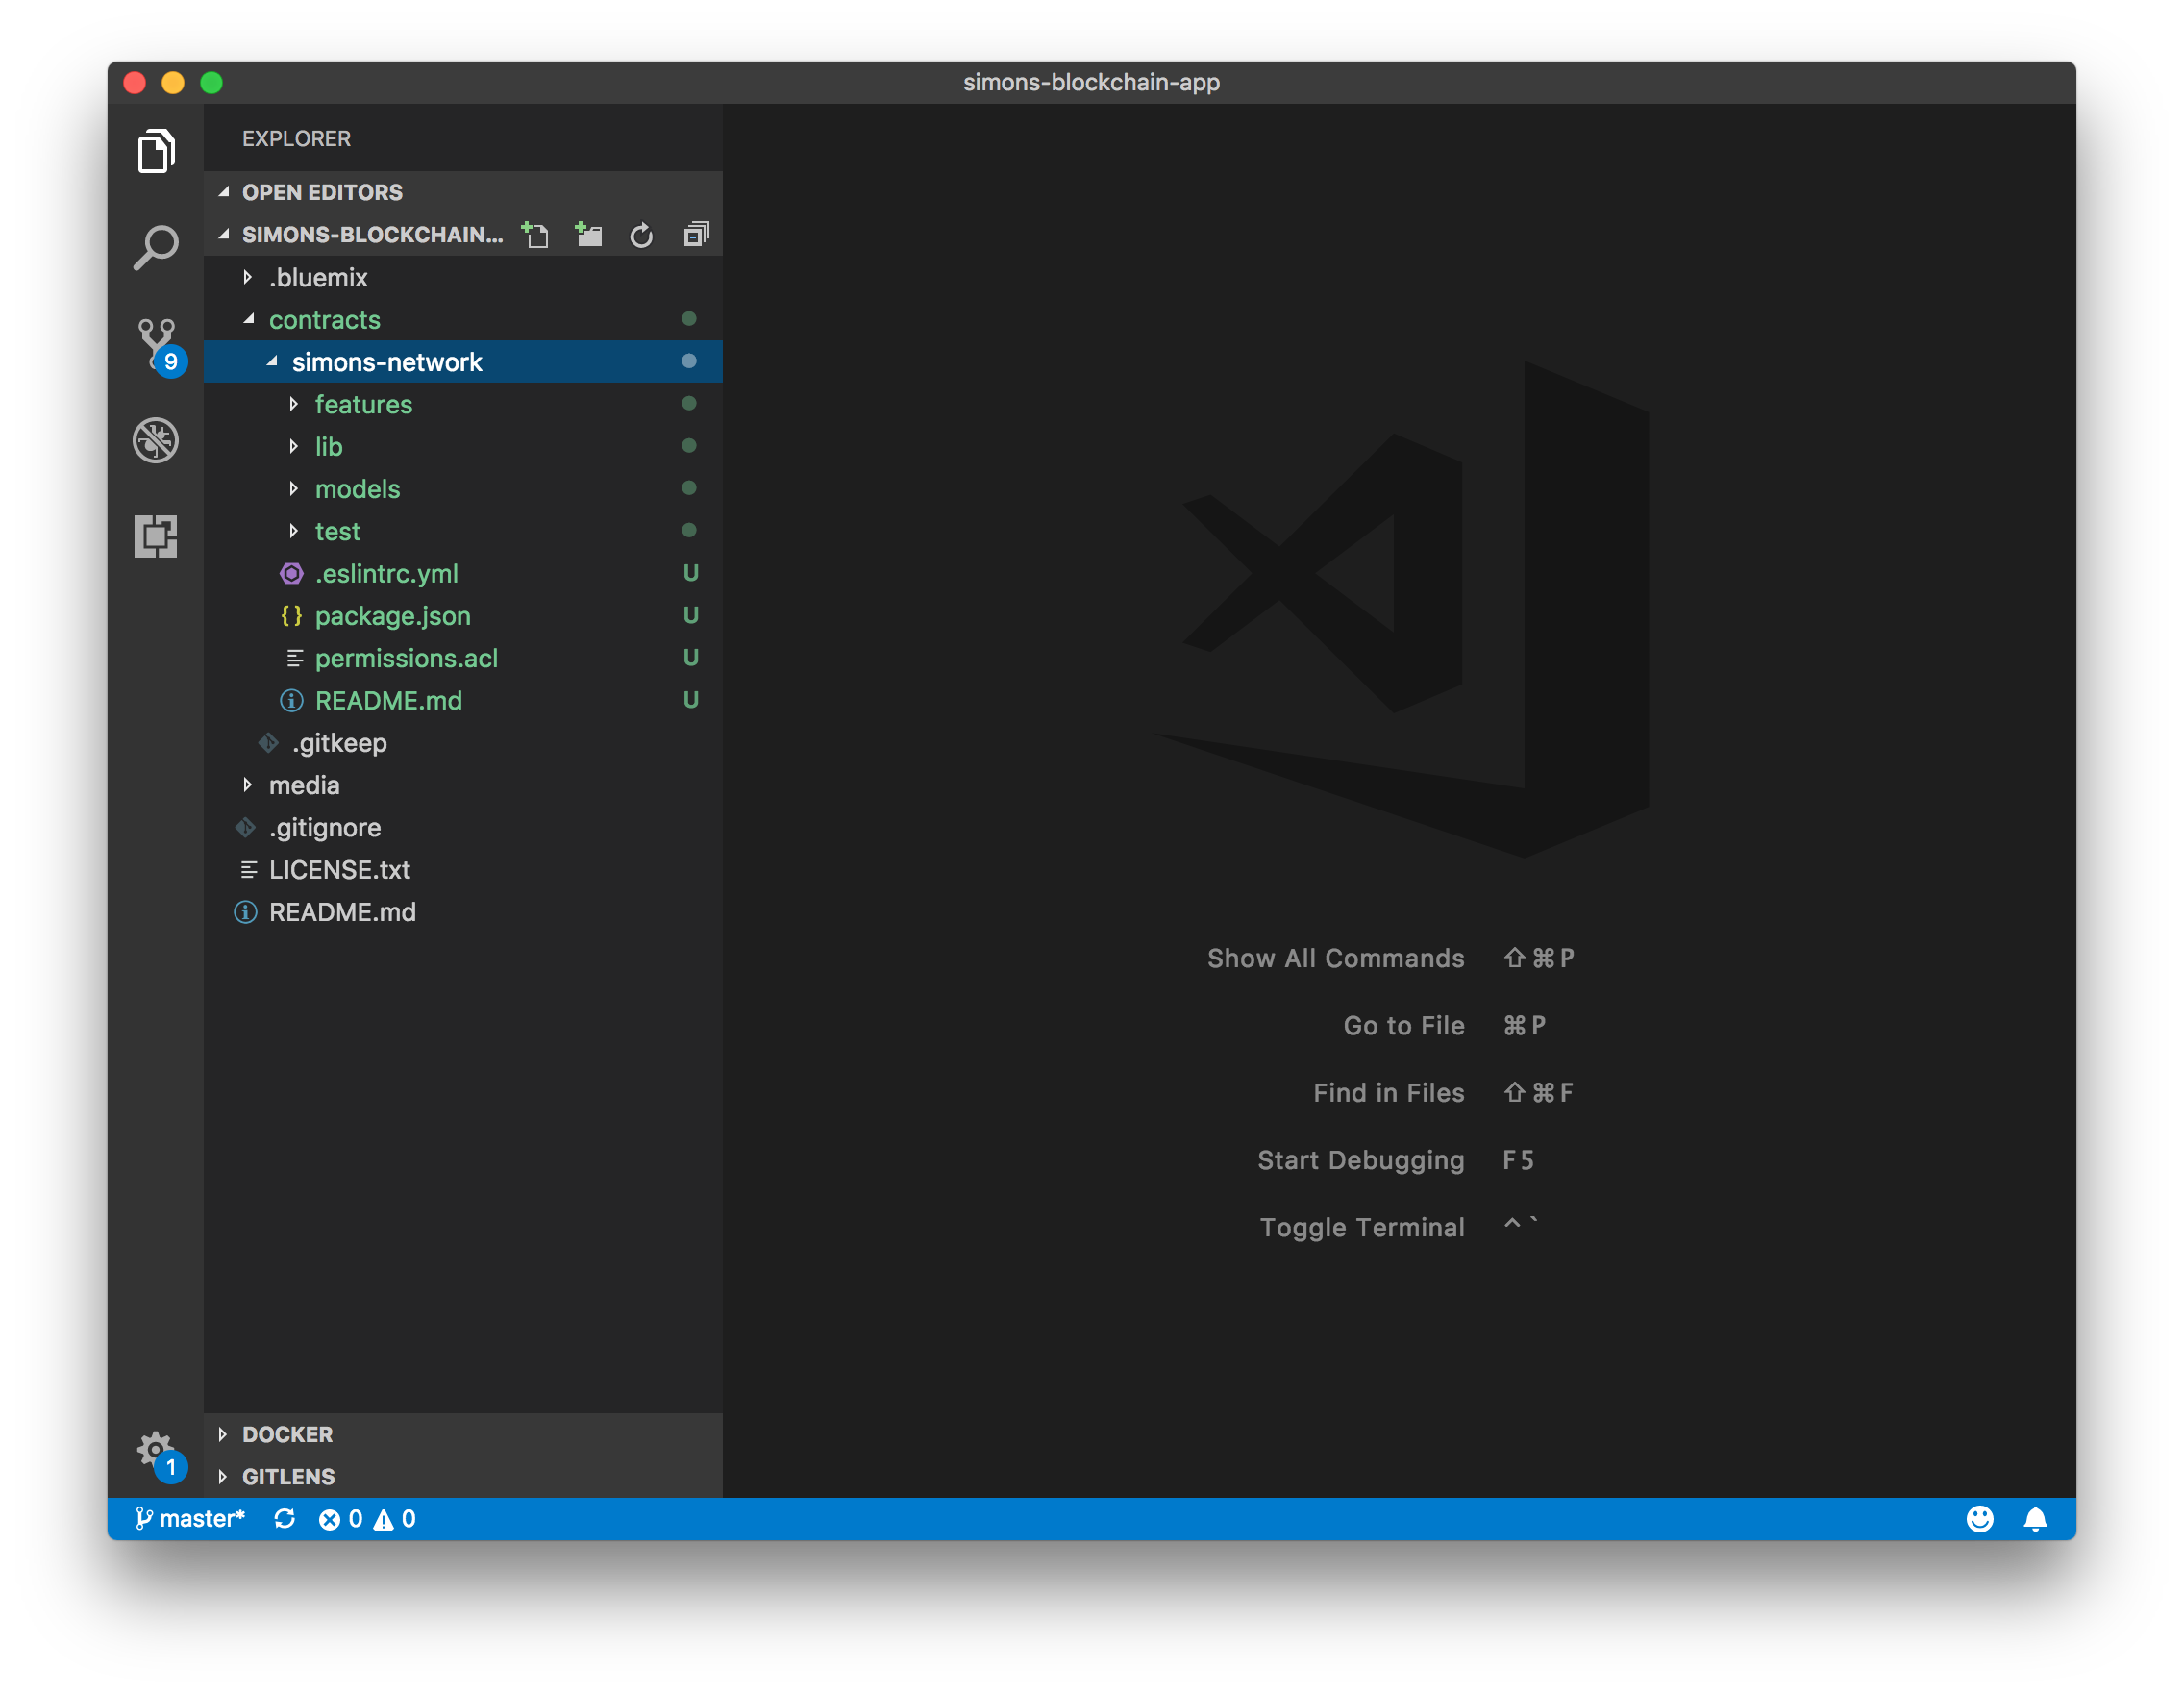2184x1694 pixels.
Task: Open permissions.acl file
Action: point(406,658)
